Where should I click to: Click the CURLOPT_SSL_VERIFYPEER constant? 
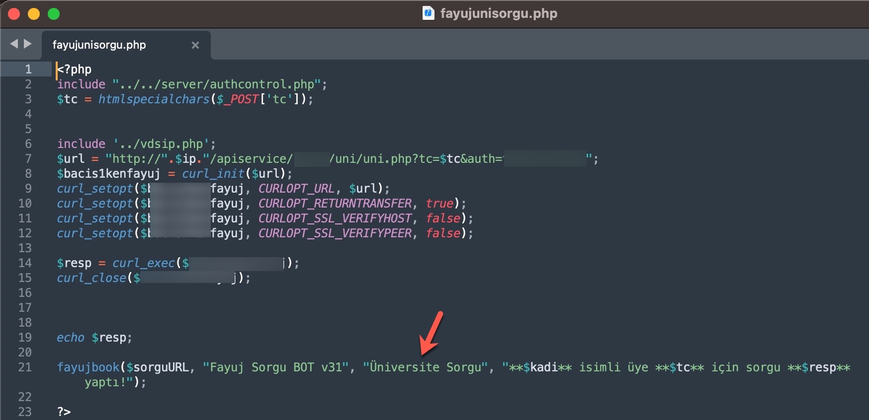tap(335, 233)
